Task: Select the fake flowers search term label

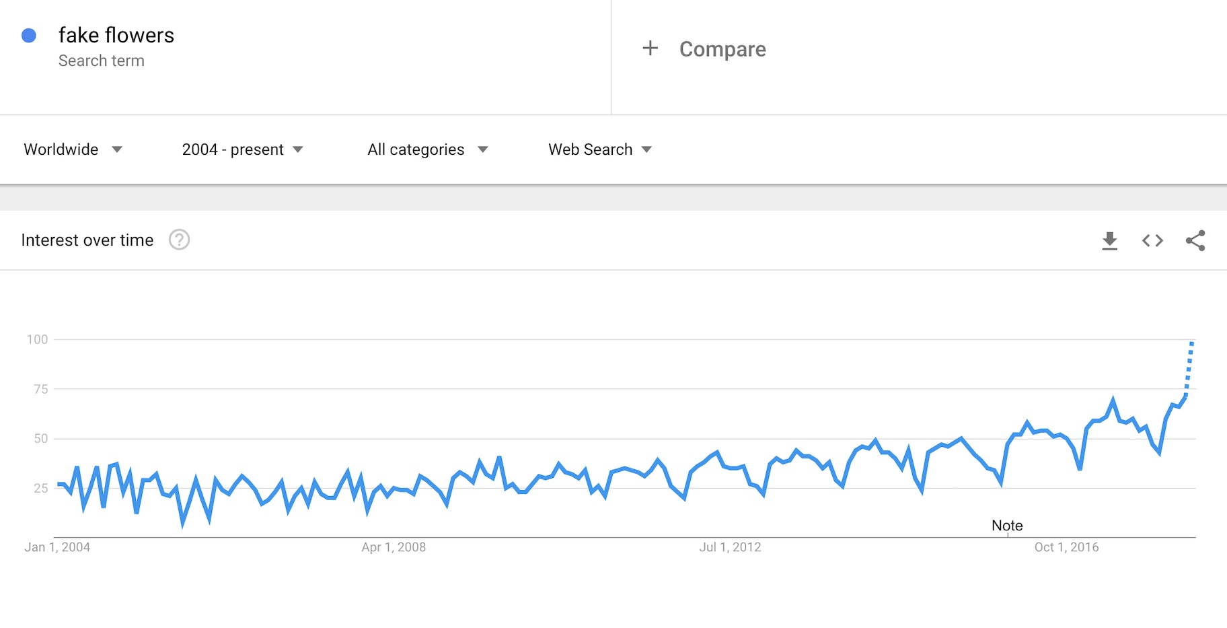Action: (x=116, y=35)
